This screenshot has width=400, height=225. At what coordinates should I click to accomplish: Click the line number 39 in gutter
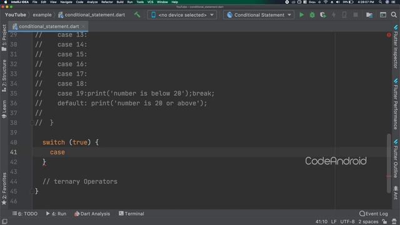coord(14,132)
